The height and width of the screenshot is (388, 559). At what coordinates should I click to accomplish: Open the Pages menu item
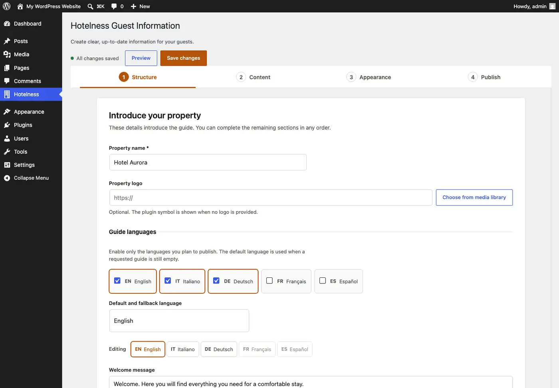pyautogui.click(x=31, y=68)
